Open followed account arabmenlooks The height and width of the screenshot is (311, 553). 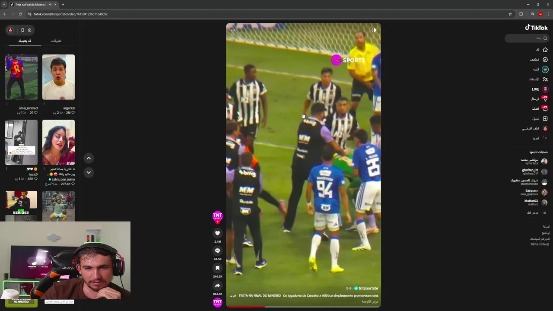point(529,182)
